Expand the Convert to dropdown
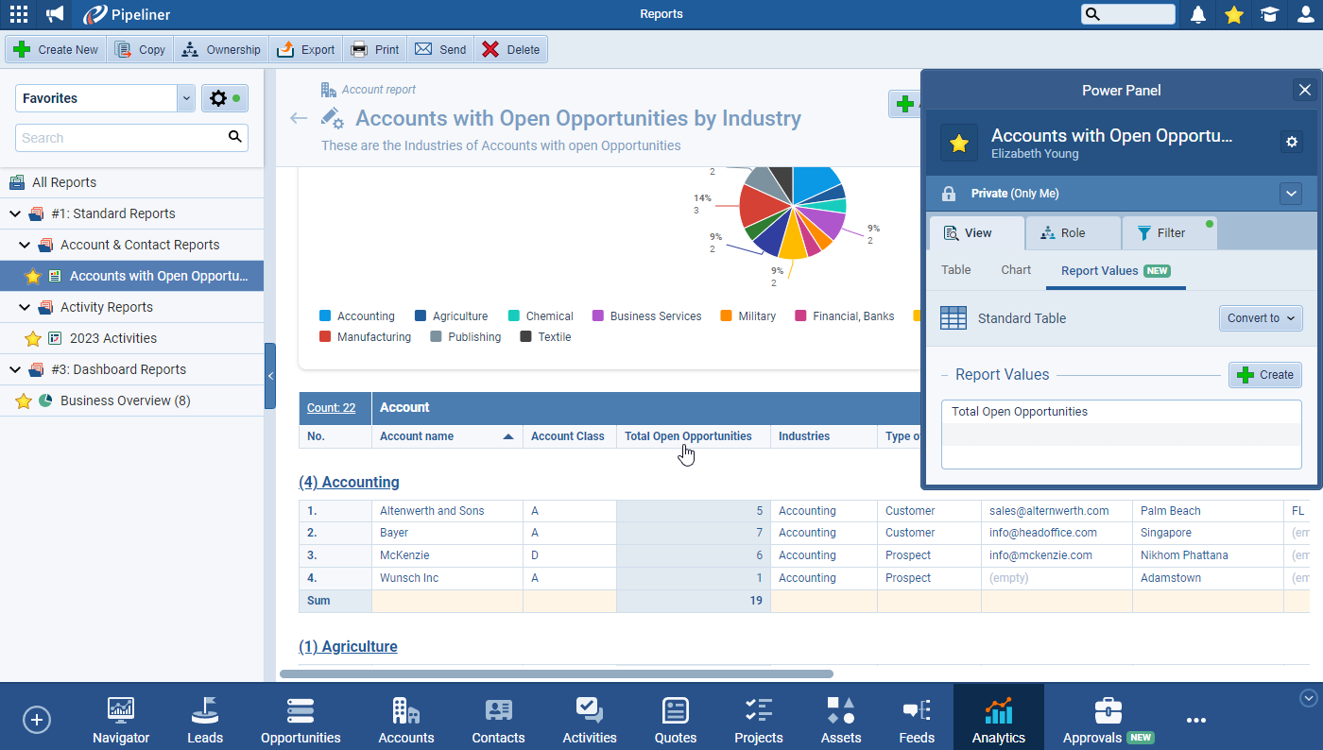The height and width of the screenshot is (750, 1323). tap(1261, 318)
